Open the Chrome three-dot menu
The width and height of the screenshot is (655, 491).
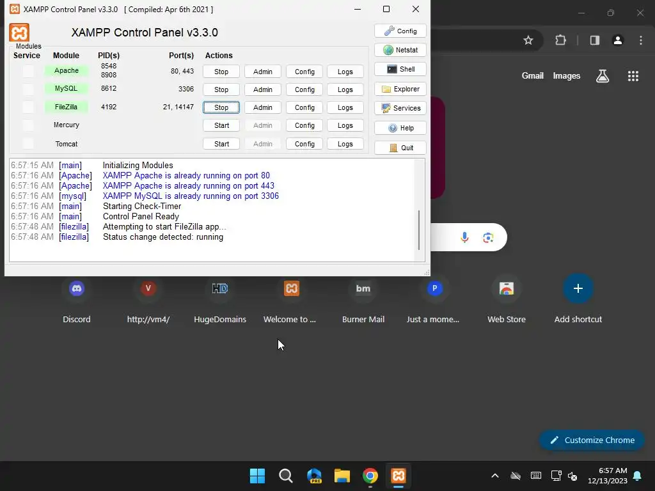(641, 40)
